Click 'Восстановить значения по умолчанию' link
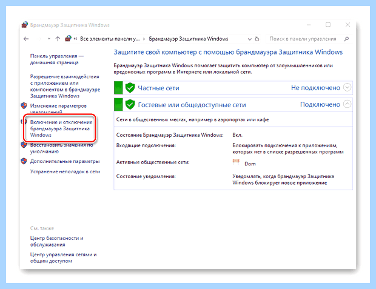 click(x=62, y=148)
